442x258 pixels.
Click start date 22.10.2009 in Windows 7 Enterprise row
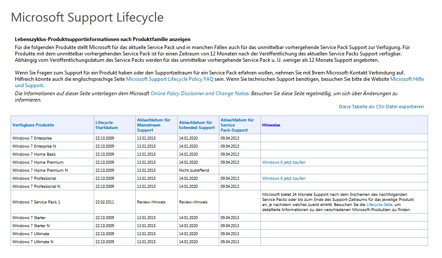(105, 138)
